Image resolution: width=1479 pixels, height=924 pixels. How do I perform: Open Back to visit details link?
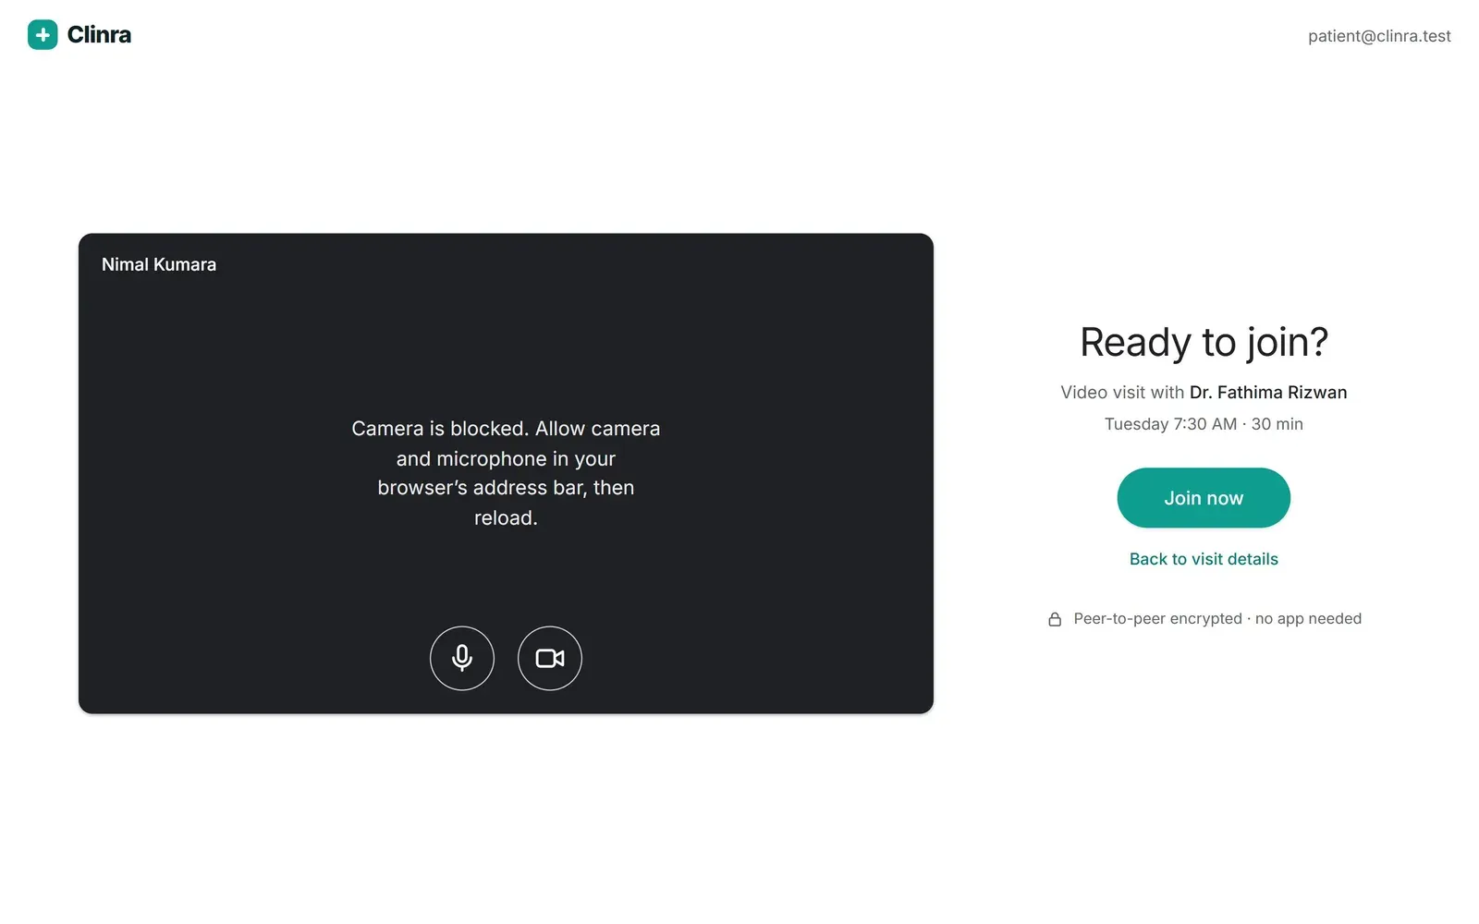click(1204, 559)
